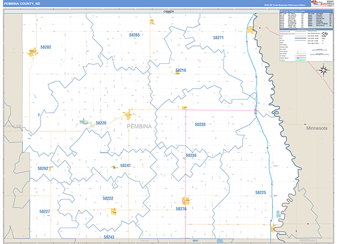Click ZIP code label 58262
The height and width of the screenshot is (244, 337).
coord(43,168)
